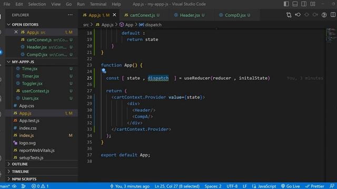
Task: Open index.js in the file tree
Action: pyautogui.click(x=41, y=135)
